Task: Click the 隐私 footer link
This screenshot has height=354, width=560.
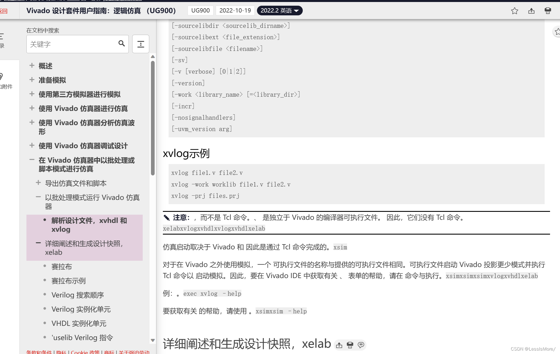Action: click(61, 352)
